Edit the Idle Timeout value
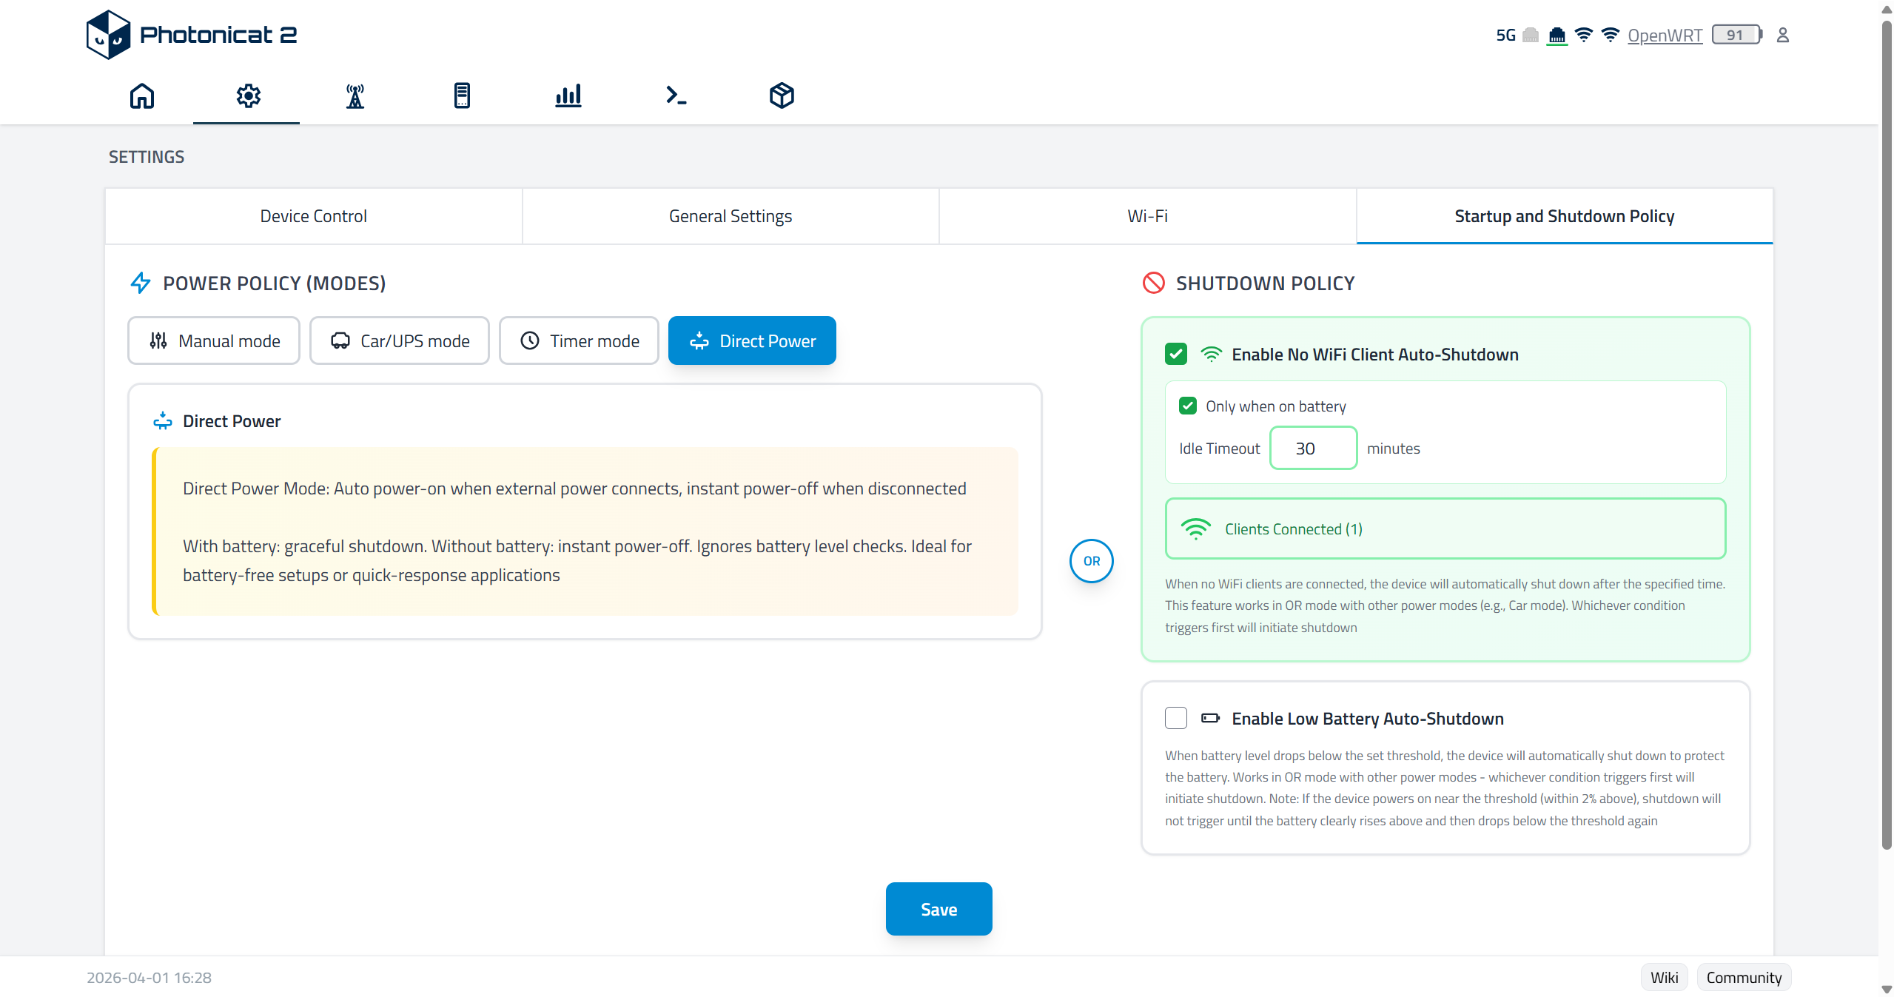The height and width of the screenshot is (997, 1894). click(1312, 448)
